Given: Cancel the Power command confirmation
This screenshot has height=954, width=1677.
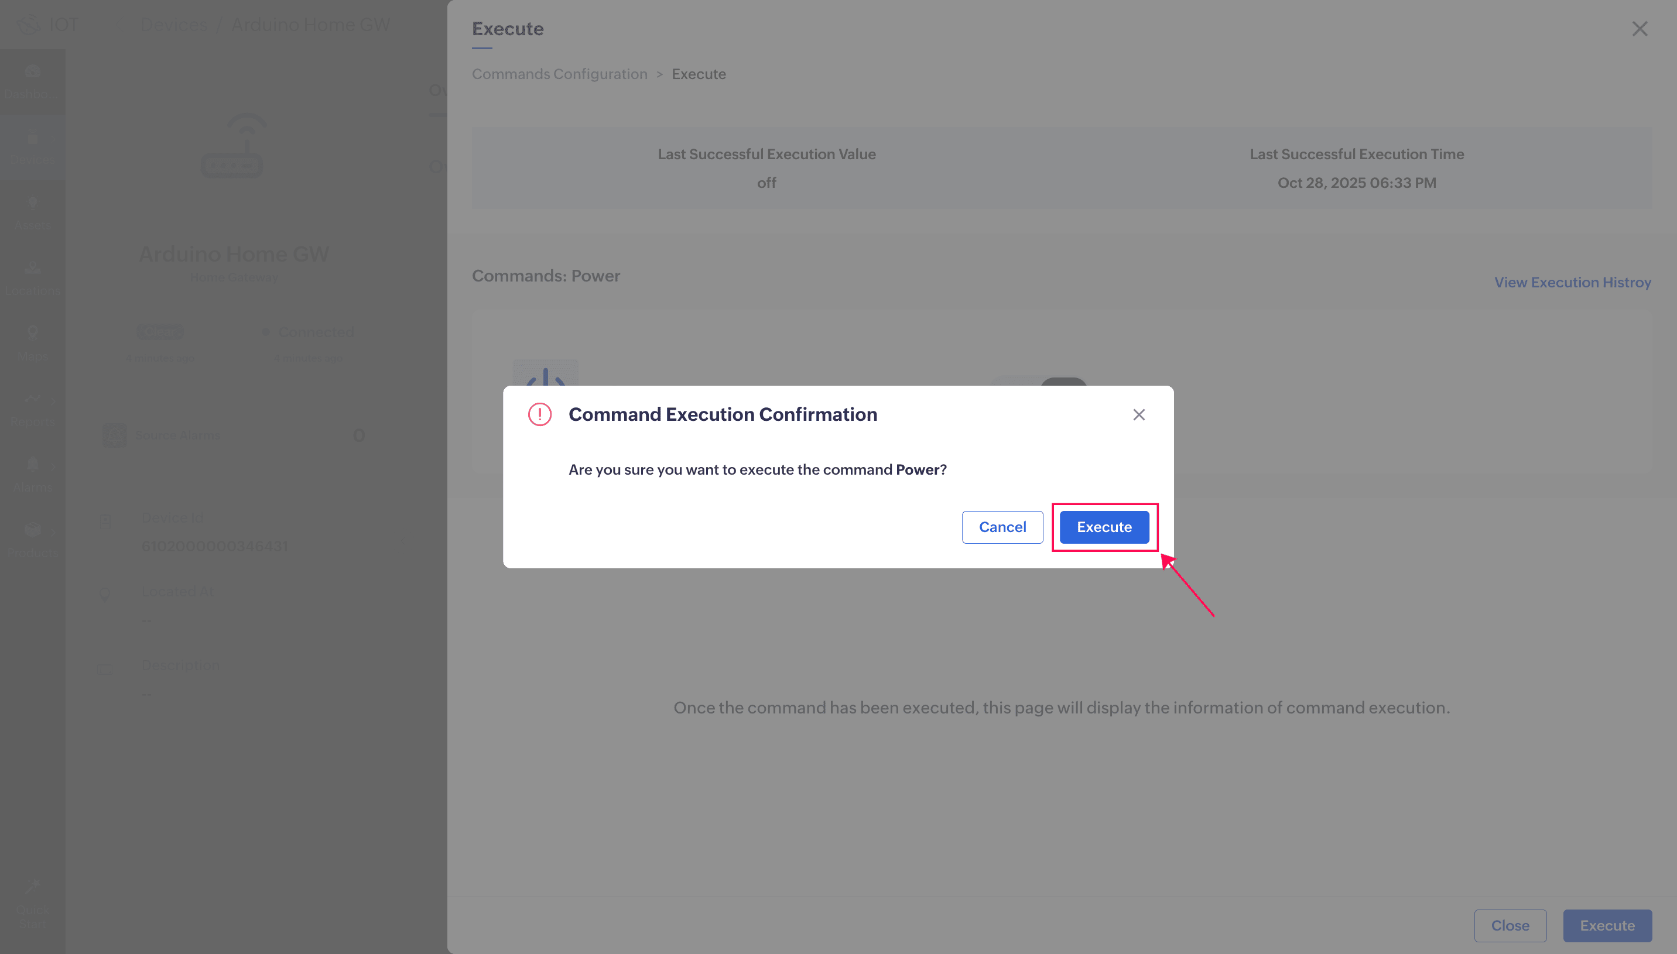Looking at the screenshot, I should 1002,527.
